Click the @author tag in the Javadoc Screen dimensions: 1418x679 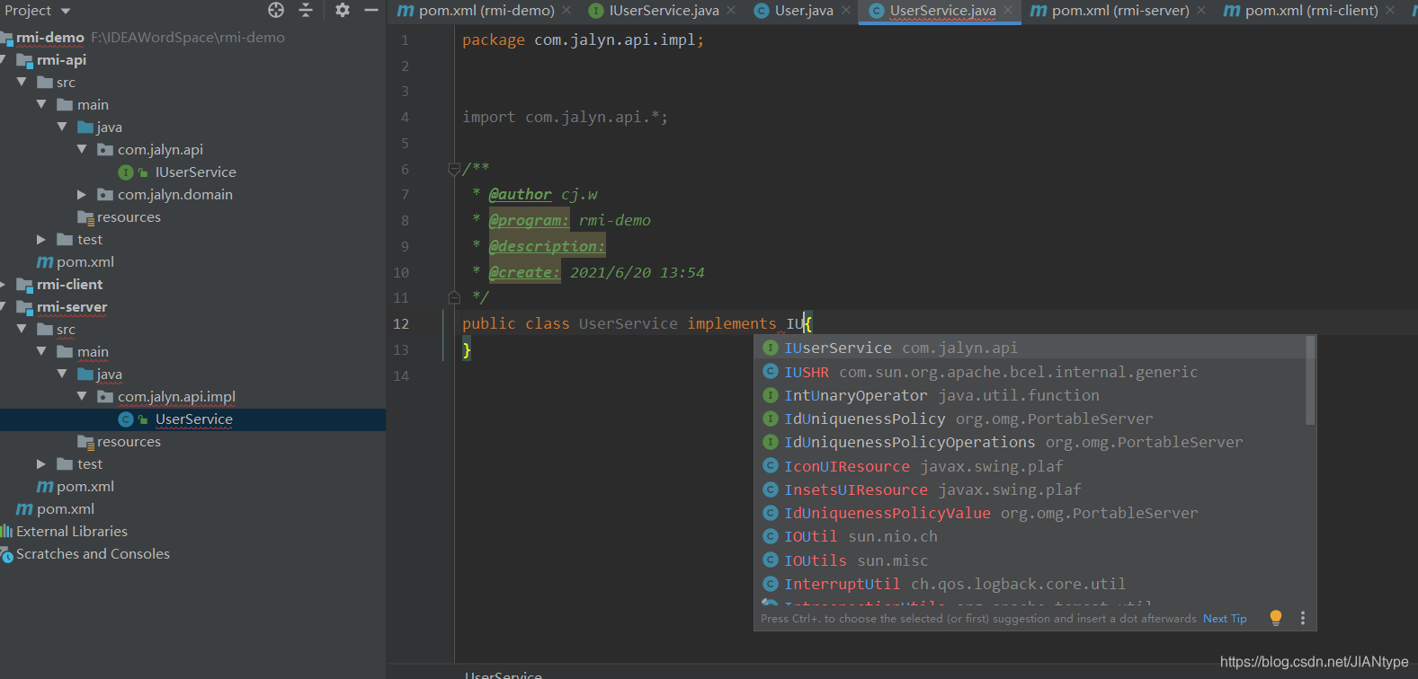click(x=520, y=195)
